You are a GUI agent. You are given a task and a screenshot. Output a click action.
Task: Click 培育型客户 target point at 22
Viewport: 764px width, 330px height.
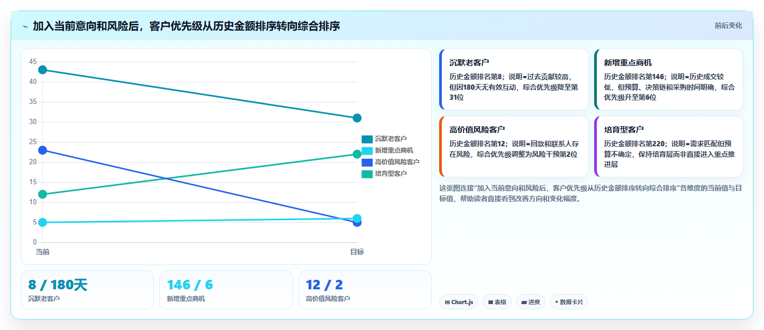point(357,154)
